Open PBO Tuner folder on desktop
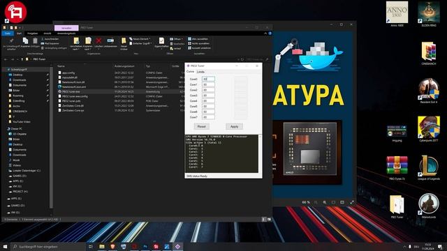Screen dimensions: 447x251 click(x=397, y=206)
